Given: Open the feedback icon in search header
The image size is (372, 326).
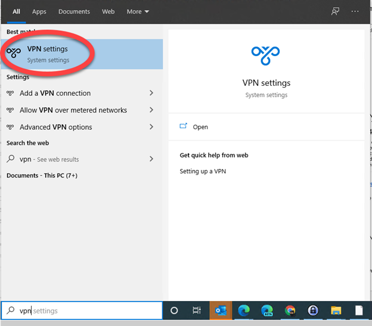Looking at the screenshot, I should click(335, 11).
